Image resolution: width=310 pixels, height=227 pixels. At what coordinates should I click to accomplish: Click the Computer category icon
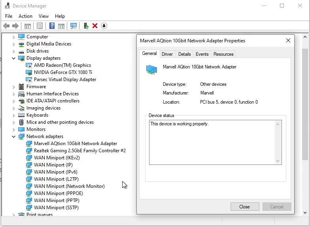click(21, 37)
